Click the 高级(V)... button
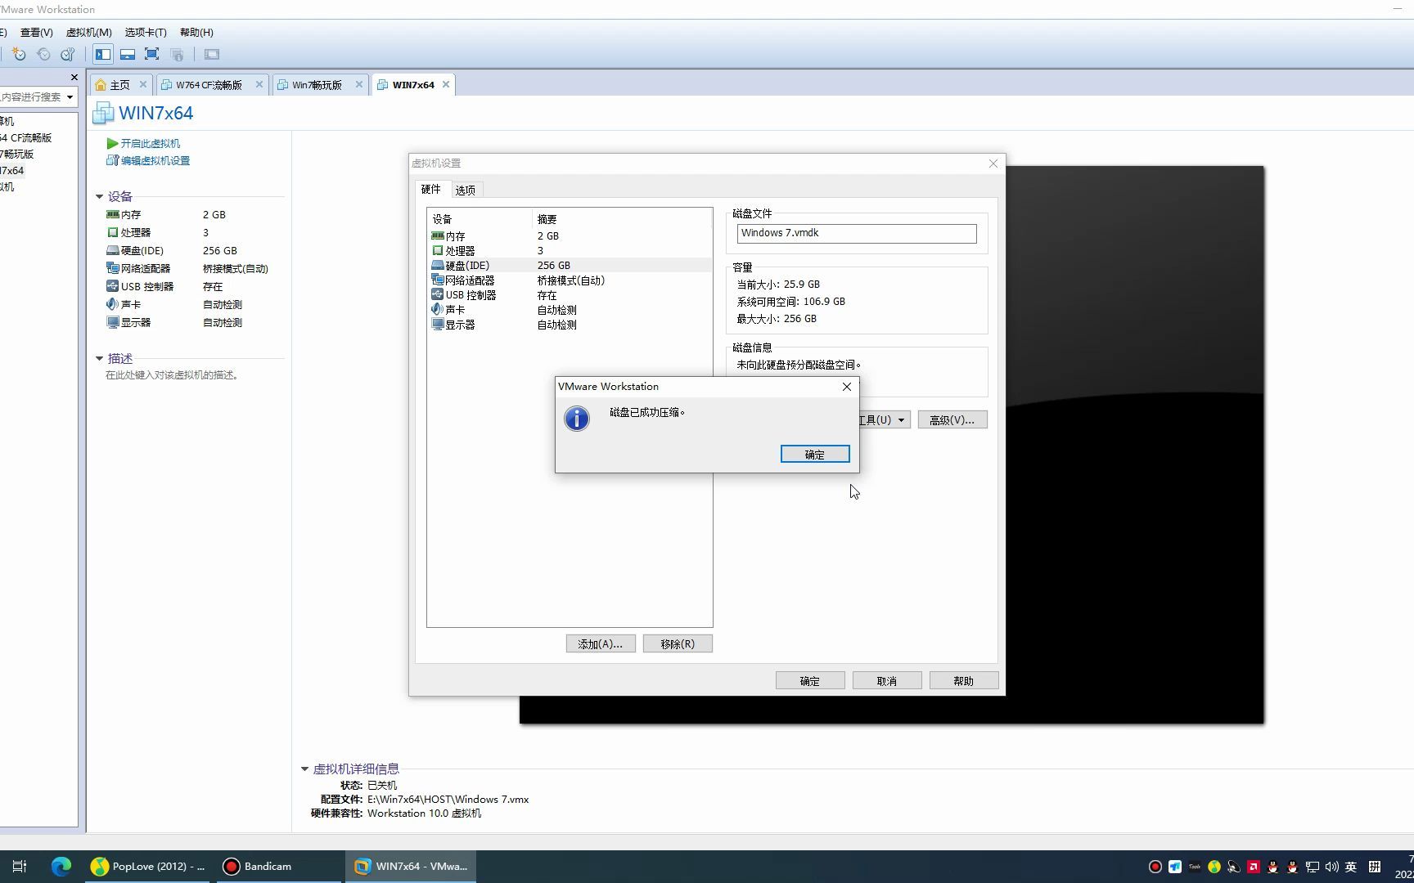This screenshot has width=1414, height=883. coord(952,420)
